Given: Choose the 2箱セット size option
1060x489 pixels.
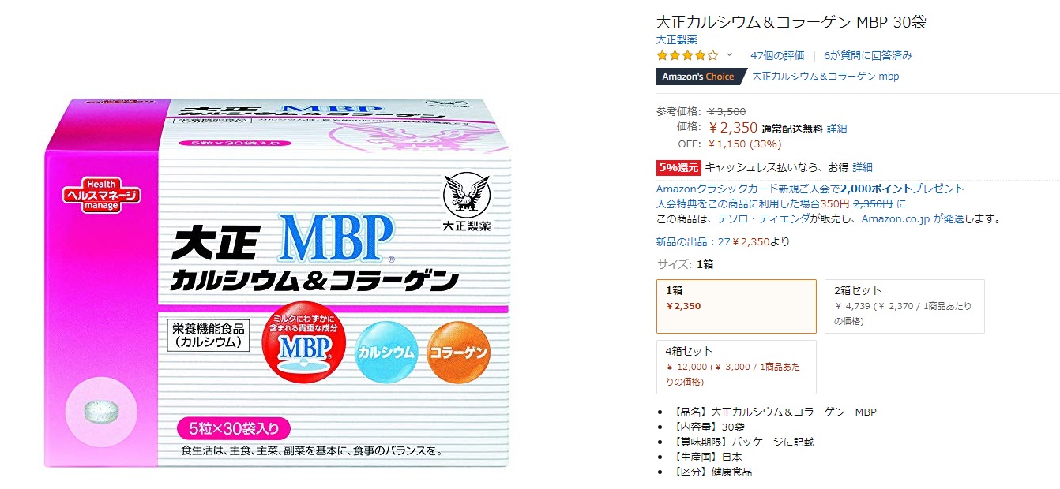Looking at the screenshot, I should [904, 306].
